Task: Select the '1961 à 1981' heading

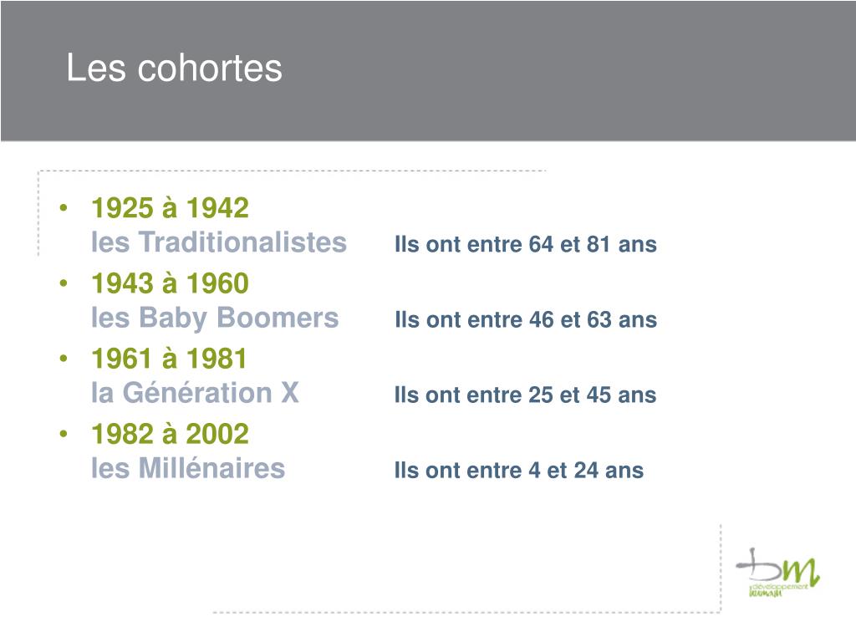Action: tap(169, 359)
